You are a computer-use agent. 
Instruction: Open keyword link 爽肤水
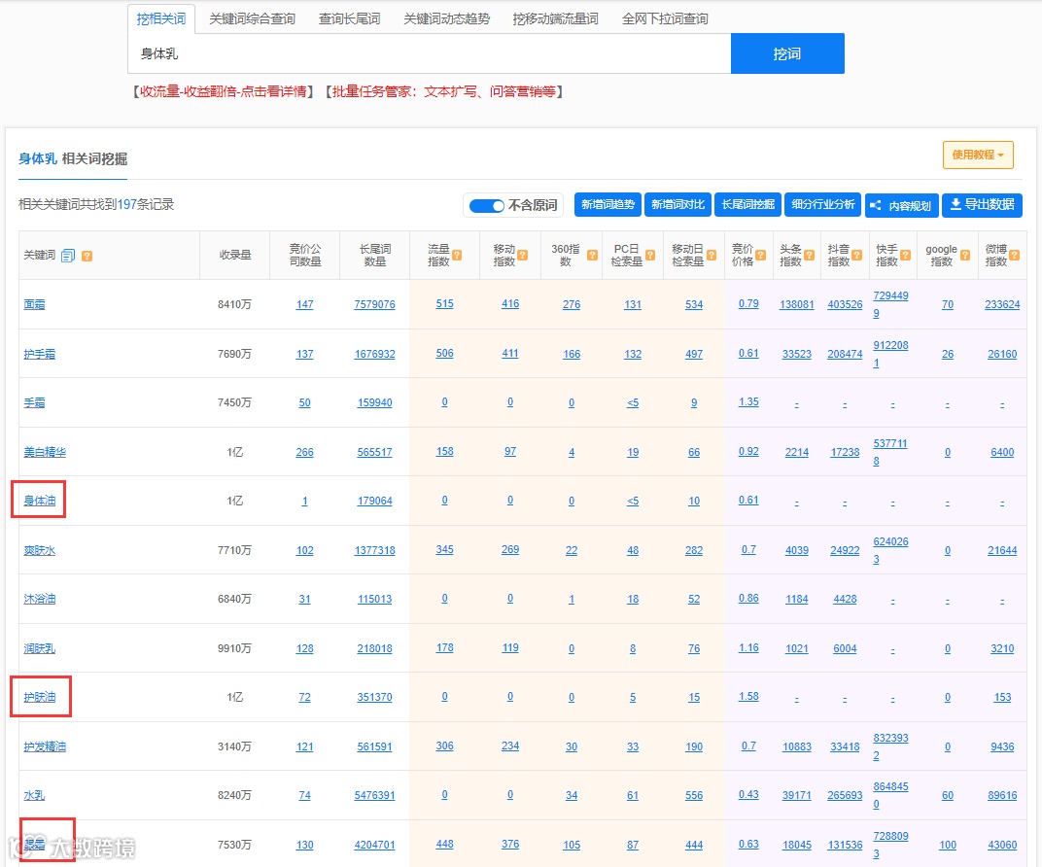click(x=40, y=551)
